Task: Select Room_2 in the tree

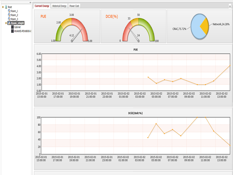Action: [15, 15]
